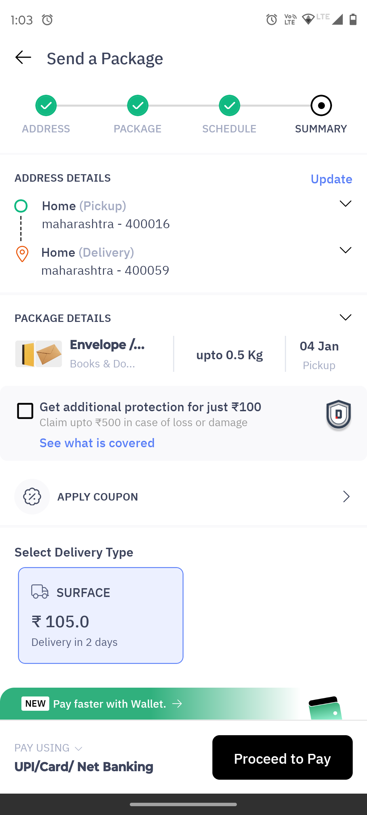Go to the Schedule step
The height and width of the screenshot is (815, 367).
click(229, 106)
